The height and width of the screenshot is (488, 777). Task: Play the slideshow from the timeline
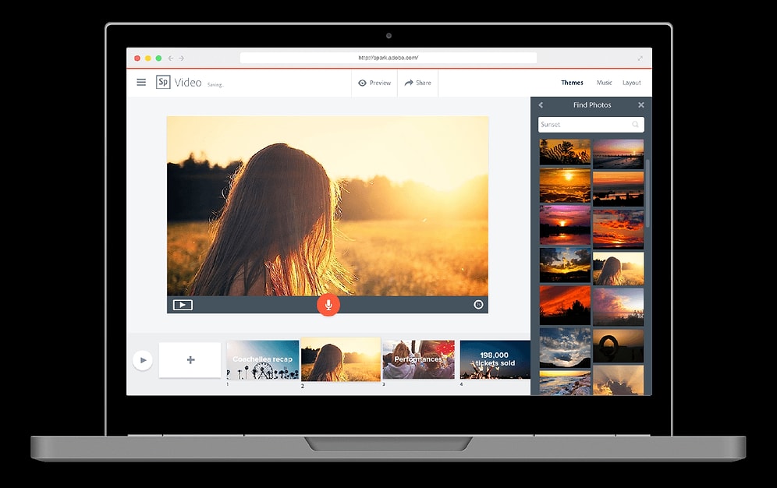point(142,360)
